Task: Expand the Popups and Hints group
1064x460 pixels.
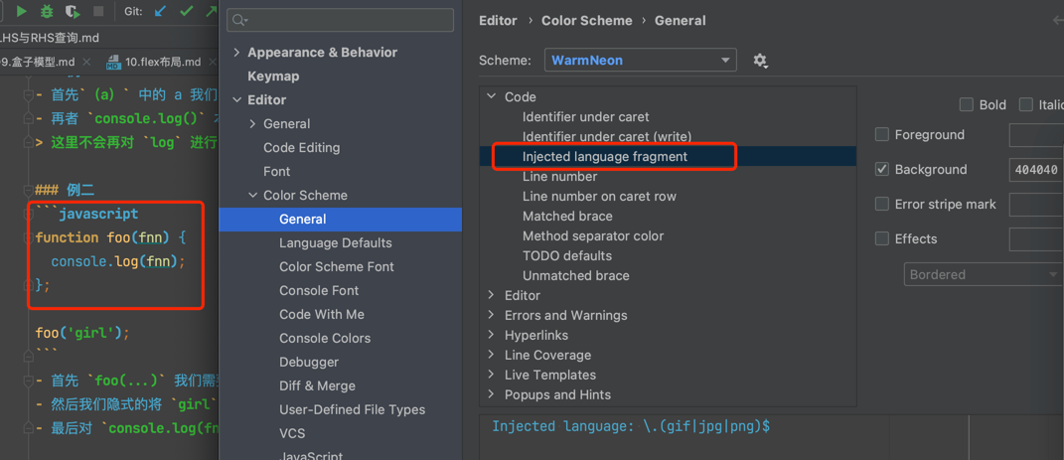Action: [492, 394]
